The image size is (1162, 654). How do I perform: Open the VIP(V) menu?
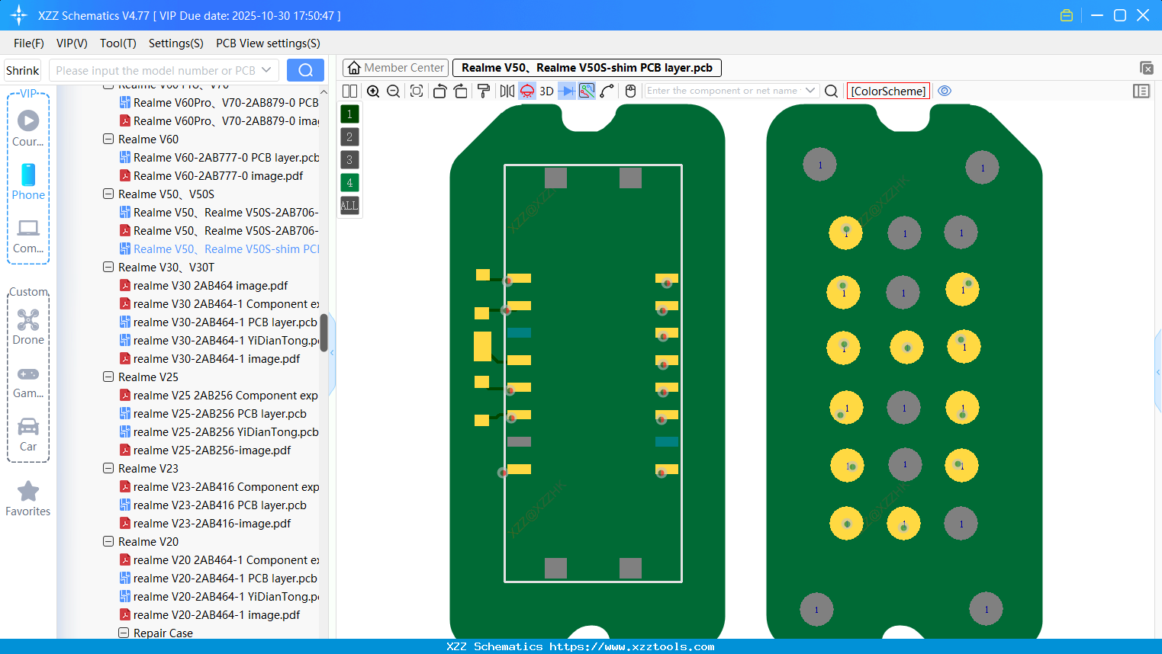(72, 43)
